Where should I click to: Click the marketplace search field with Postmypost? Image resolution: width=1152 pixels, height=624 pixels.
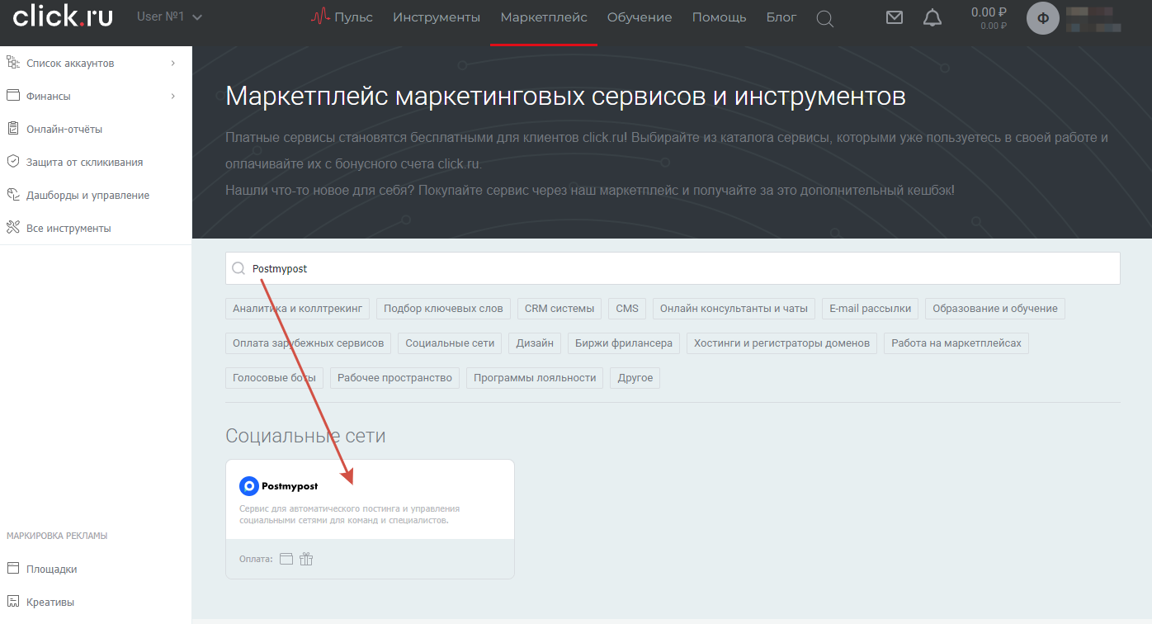(x=673, y=268)
